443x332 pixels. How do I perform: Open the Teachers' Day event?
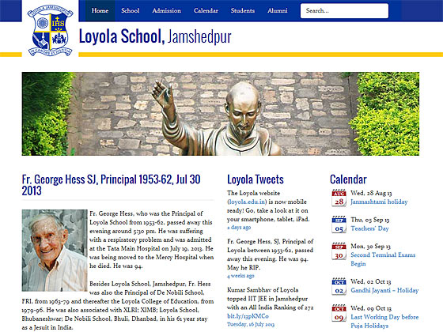pyautogui.click(x=370, y=228)
